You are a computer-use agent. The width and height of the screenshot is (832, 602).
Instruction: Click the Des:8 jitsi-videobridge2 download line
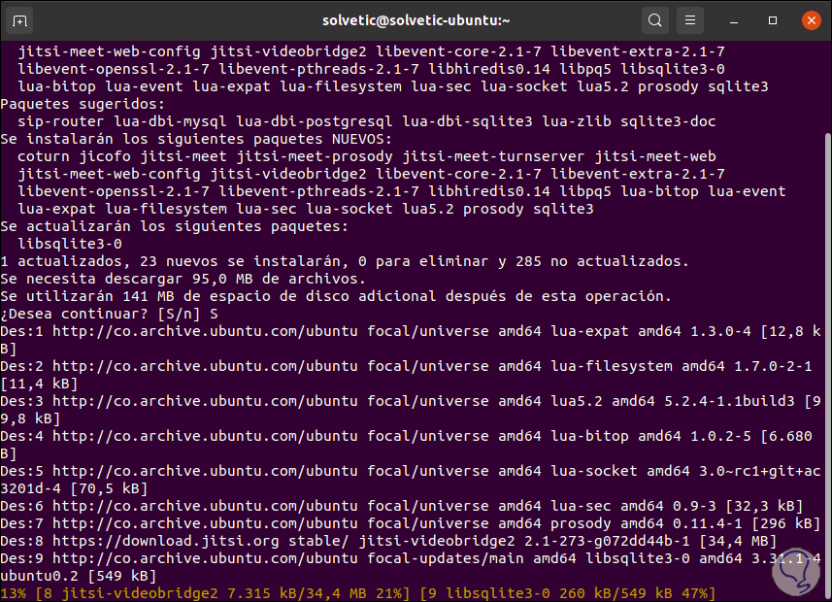(388, 542)
